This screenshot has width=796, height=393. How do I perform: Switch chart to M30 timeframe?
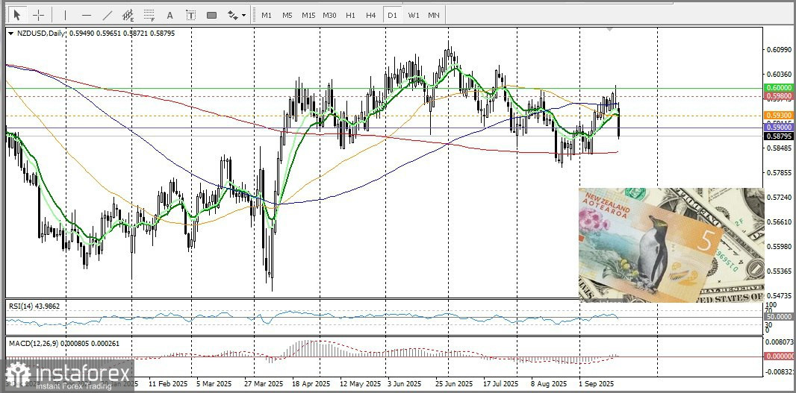[x=329, y=15]
